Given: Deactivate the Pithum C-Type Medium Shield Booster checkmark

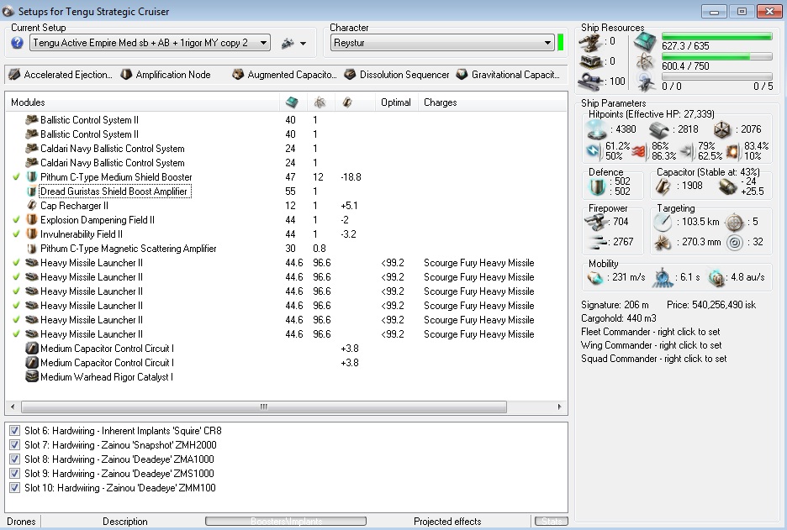Looking at the screenshot, I should click(x=17, y=177).
